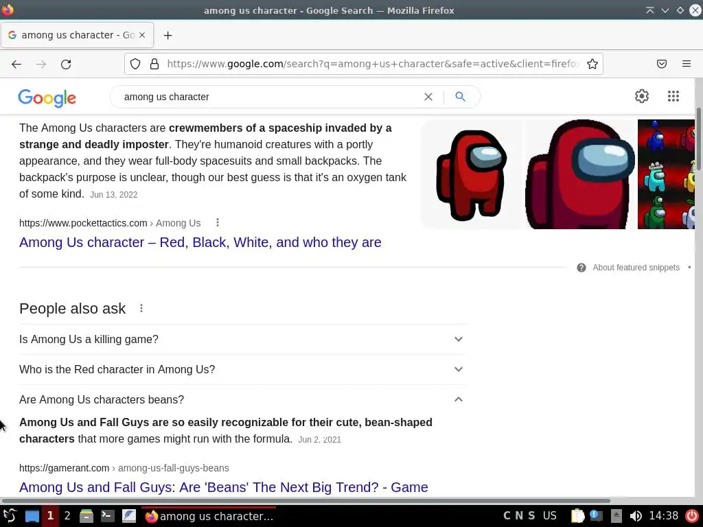Switch to workspace 1
Viewport: 703px width, 527px height.
(50, 516)
